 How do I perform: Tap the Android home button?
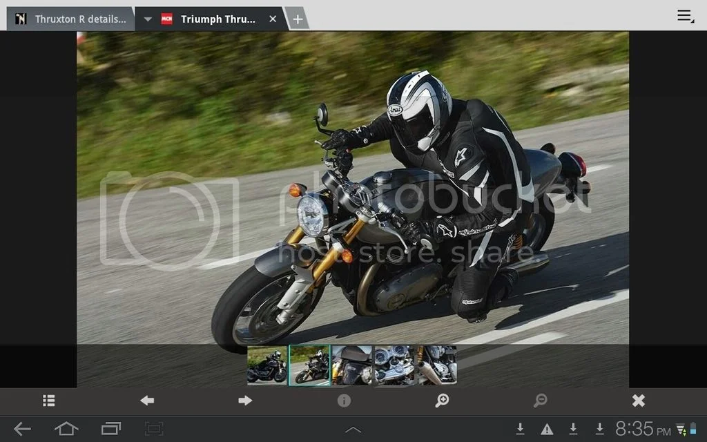(66, 429)
